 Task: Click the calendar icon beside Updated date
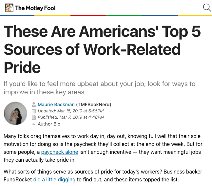click(34, 111)
